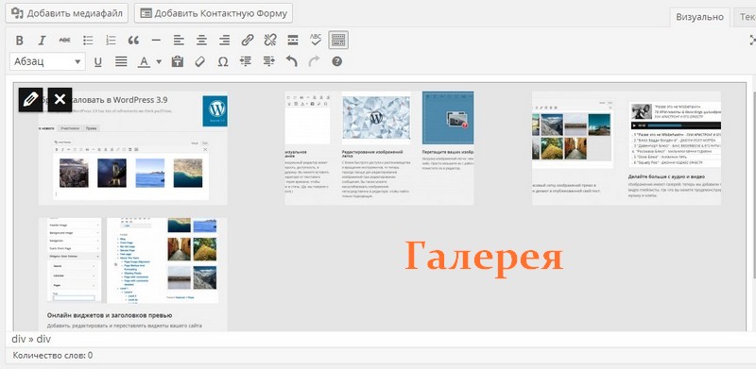The image size is (756, 369).
Task: Insert a horizontal line
Action: click(x=156, y=41)
